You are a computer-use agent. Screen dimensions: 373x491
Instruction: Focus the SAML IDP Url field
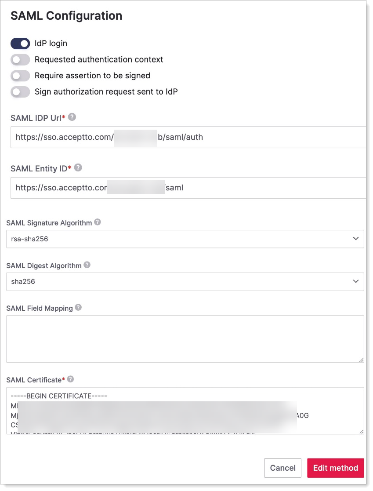(x=264, y=137)
